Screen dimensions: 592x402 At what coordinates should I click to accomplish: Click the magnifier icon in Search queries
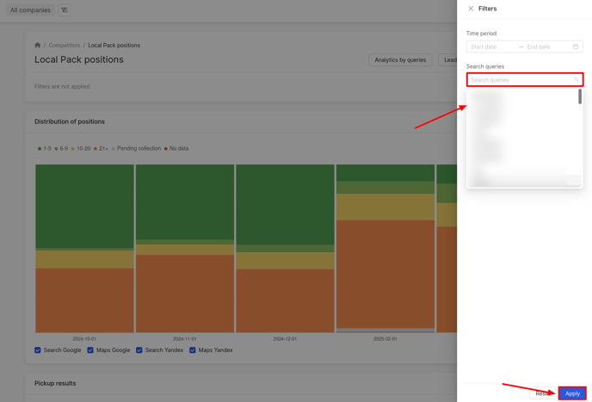coord(577,80)
